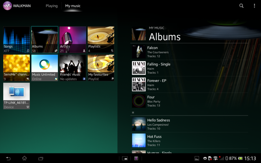
Task: Open the Hello Sadness album cover
Action: tap(139, 124)
